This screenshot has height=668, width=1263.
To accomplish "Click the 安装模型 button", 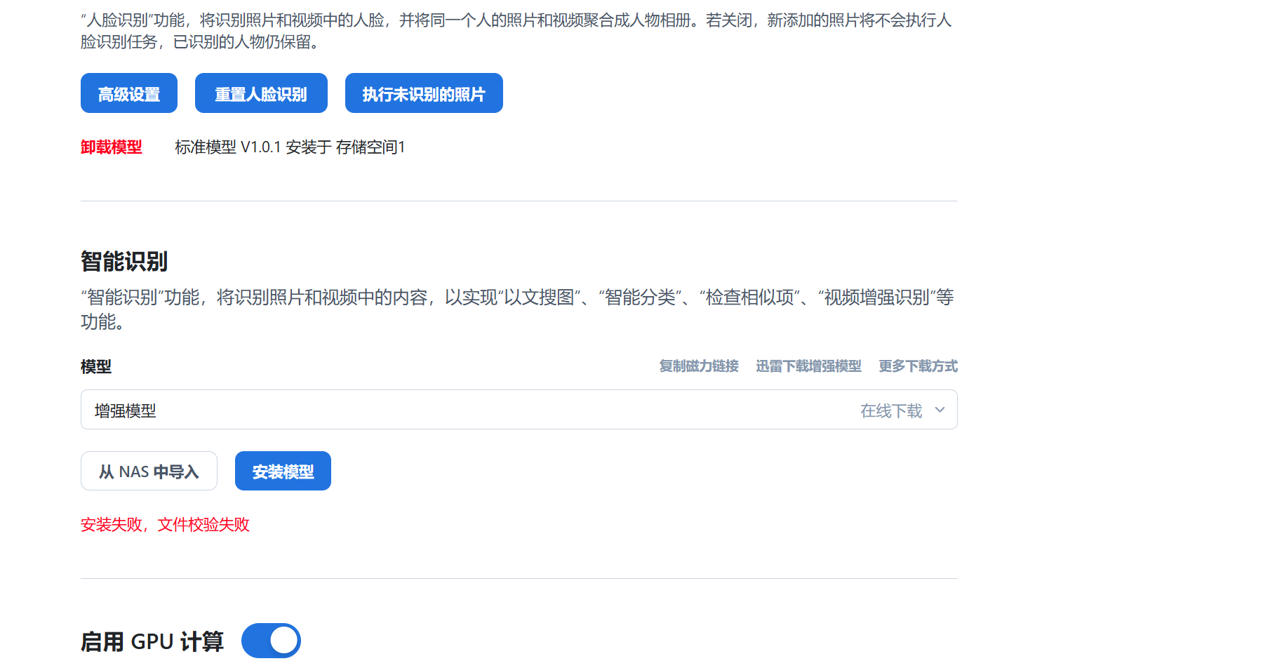I will pyautogui.click(x=283, y=471).
